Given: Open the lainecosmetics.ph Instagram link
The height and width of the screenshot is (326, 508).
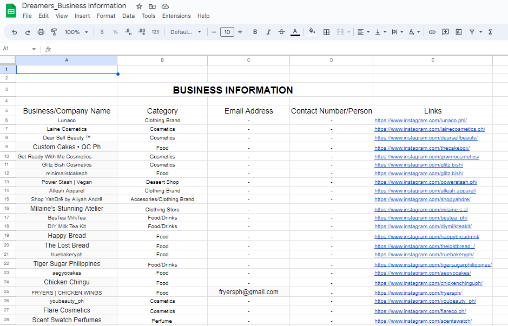Looking at the screenshot, I should (430, 129).
